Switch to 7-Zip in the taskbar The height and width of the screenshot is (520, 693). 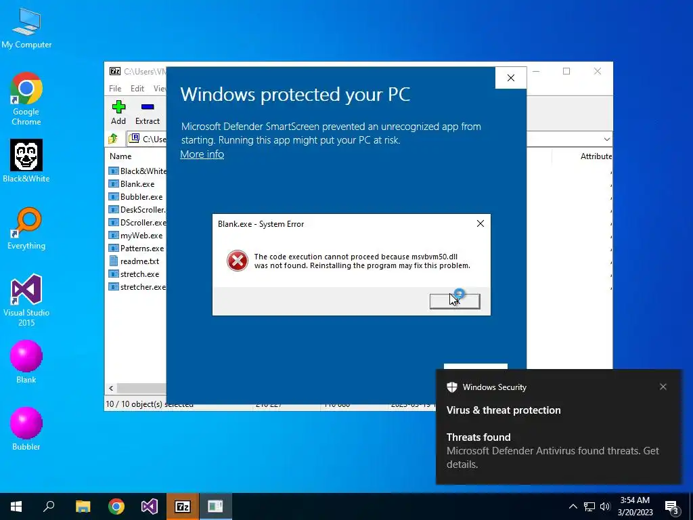coord(183,506)
